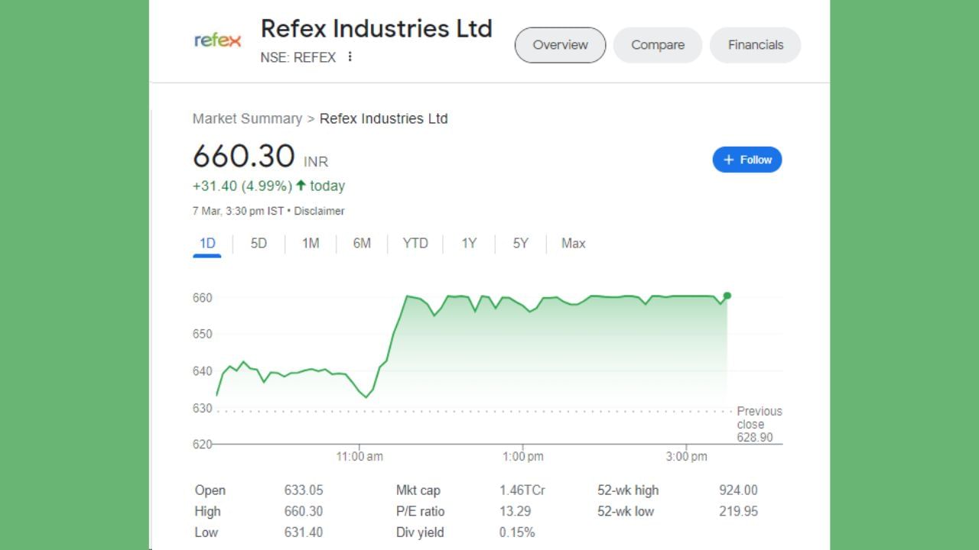979x550 pixels.
Task: Click the chart line near 1:00 pm
Action: click(x=523, y=307)
